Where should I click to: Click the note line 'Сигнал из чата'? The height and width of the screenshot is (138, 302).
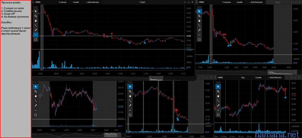13,8
